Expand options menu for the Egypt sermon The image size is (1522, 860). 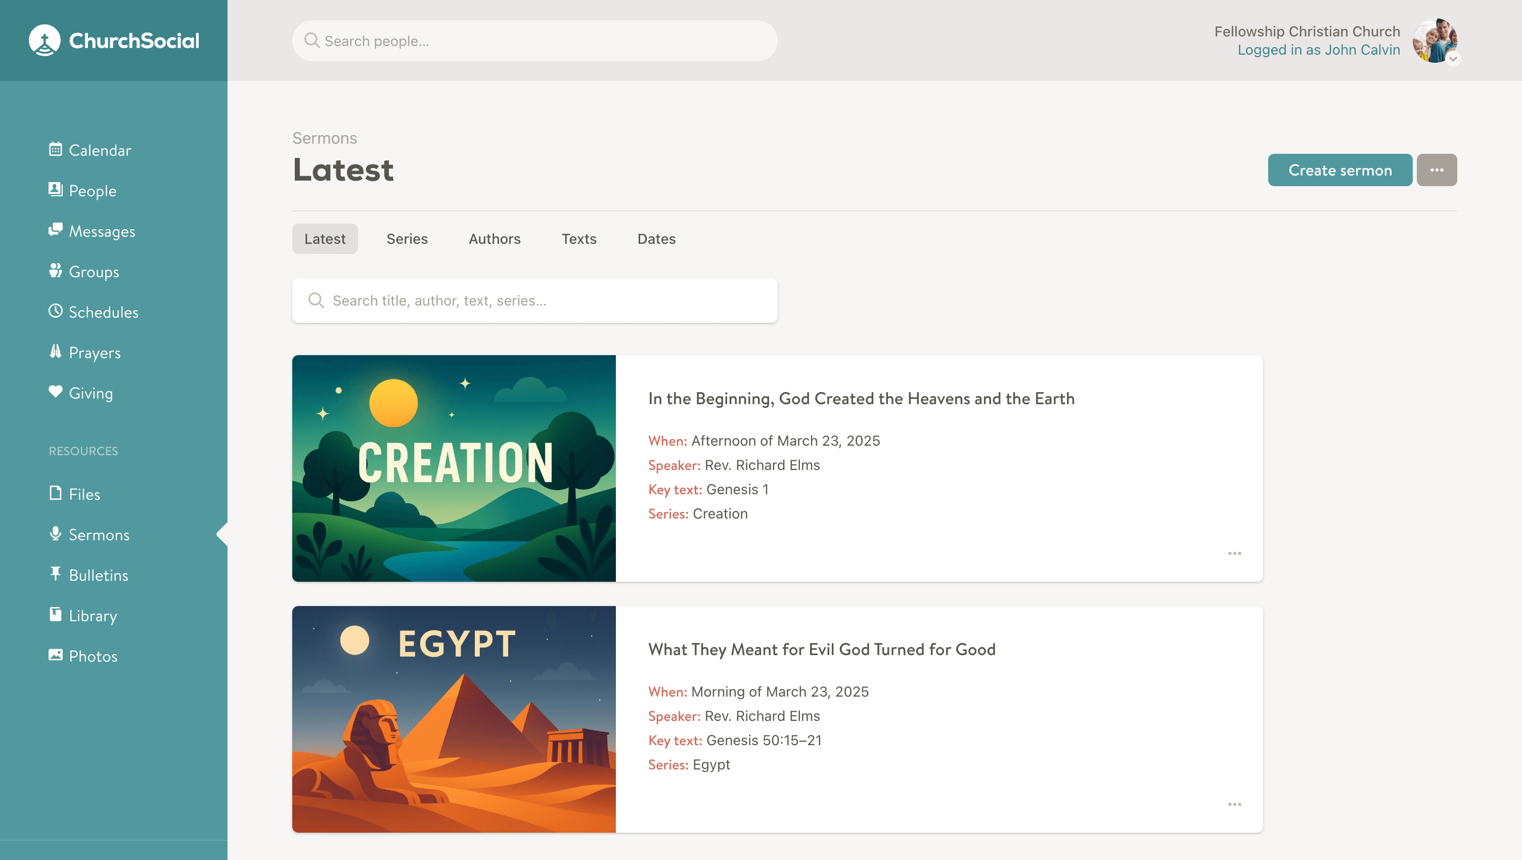1234,804
